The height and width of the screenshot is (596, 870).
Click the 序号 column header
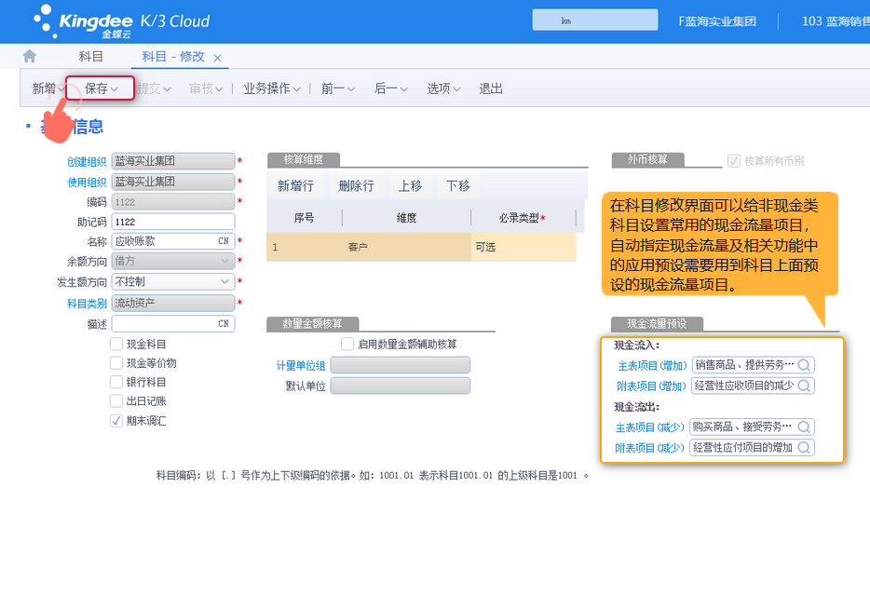tap(304, 218)
